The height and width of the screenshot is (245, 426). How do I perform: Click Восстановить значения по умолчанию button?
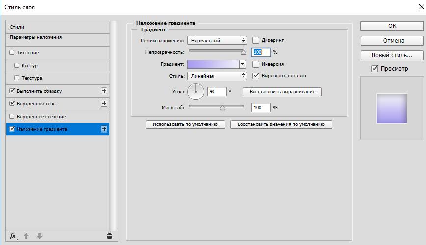click(x=281, y=124)
